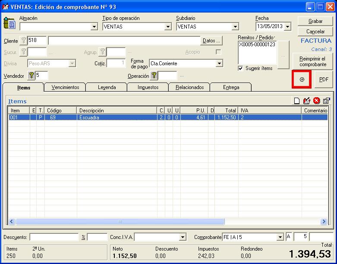The height and width of the screenshot is (264, 337).
Task: Open the Comprobante dropdown list
Action: (280, 237)
